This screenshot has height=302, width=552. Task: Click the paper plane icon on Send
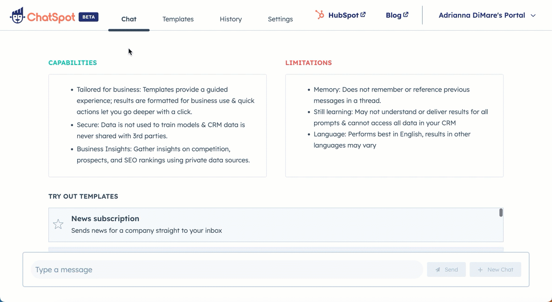click(x=438, y=269)
